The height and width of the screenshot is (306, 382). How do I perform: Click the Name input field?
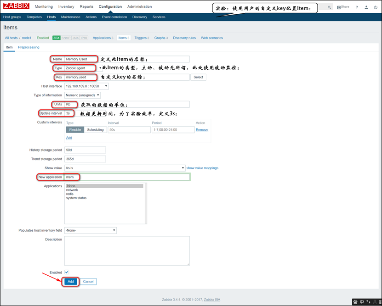127,59
